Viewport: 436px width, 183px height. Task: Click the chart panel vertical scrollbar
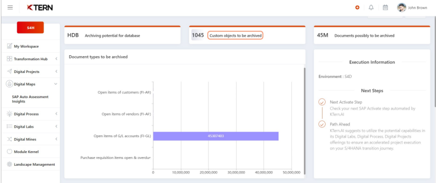click(304, 121)
